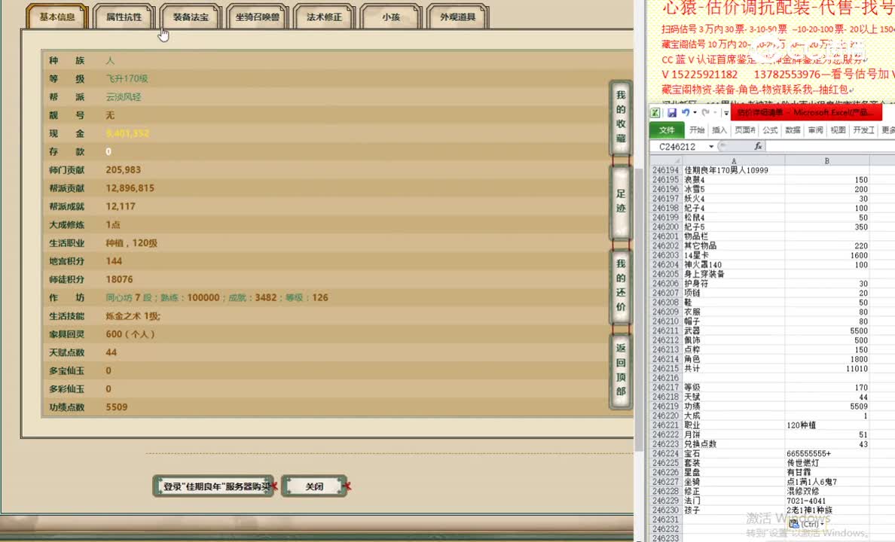Click the Excel application icon
This screenshot has height=542, width=895.
coord(655,113)
